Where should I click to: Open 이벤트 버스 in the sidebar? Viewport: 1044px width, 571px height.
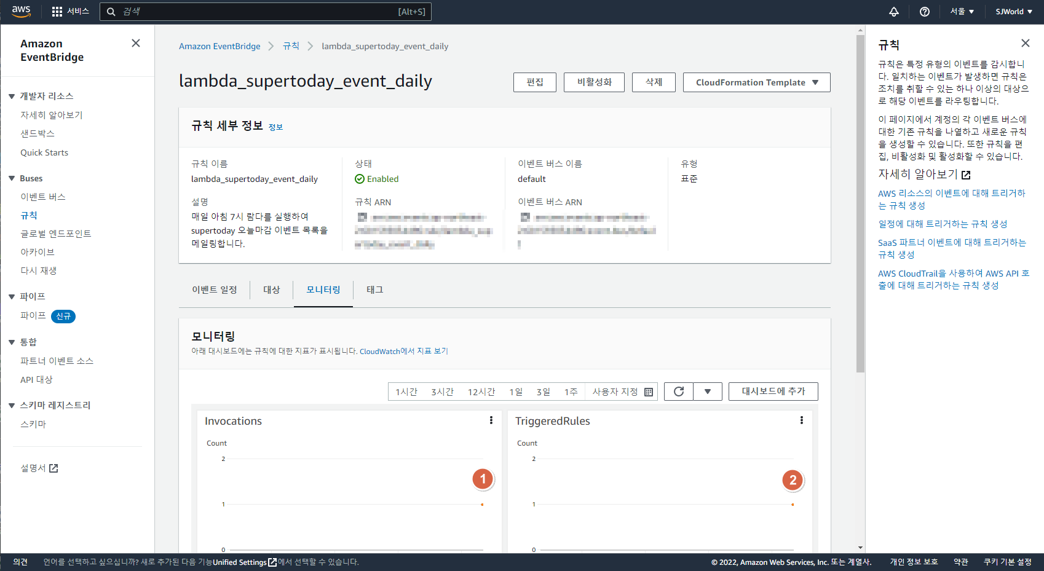click(x=43, y=197)
